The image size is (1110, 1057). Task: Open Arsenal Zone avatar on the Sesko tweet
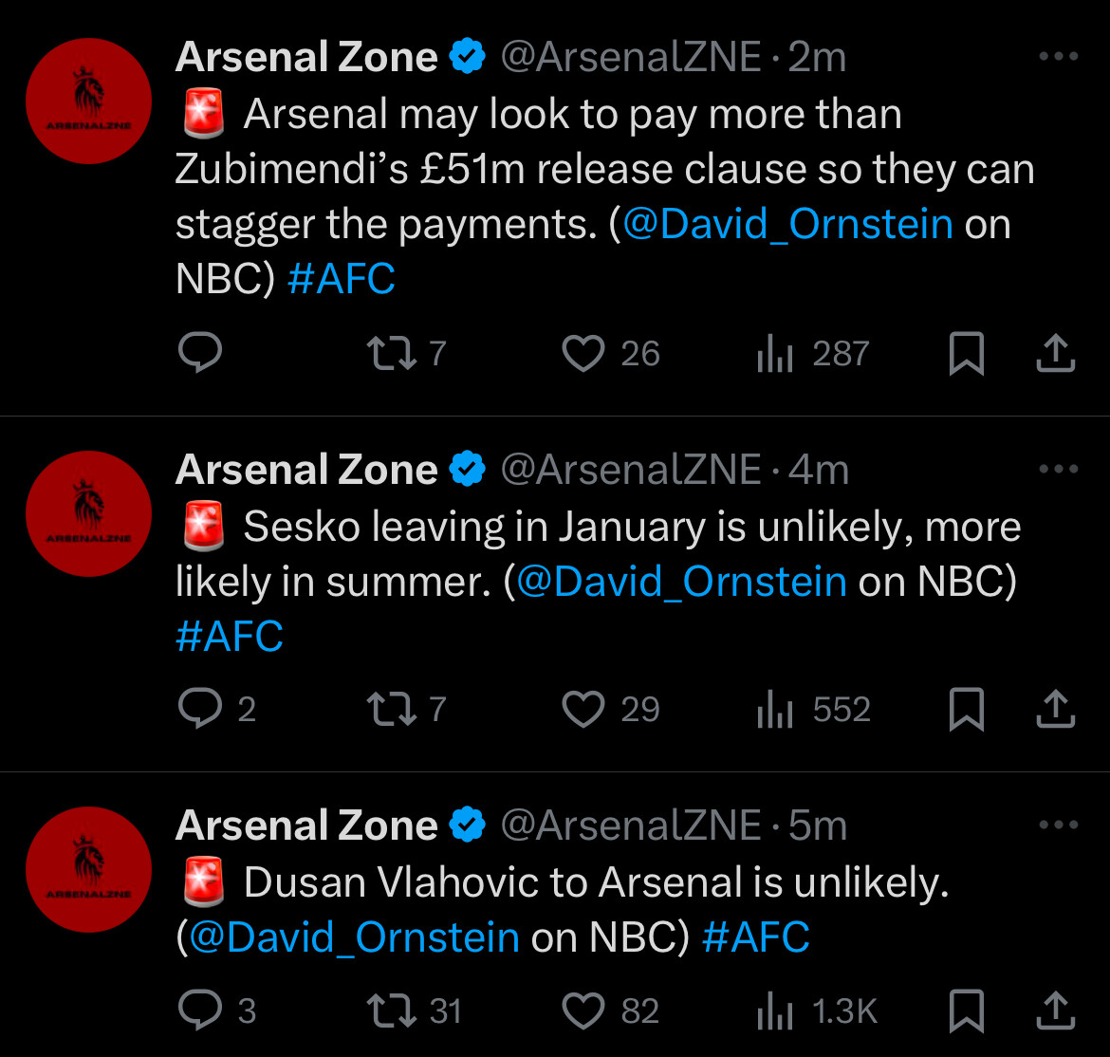pos(88,514)
